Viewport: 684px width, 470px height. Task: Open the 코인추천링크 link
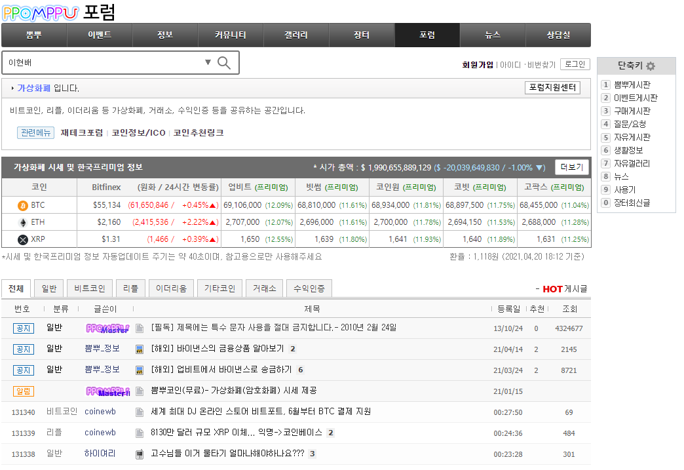199,132
